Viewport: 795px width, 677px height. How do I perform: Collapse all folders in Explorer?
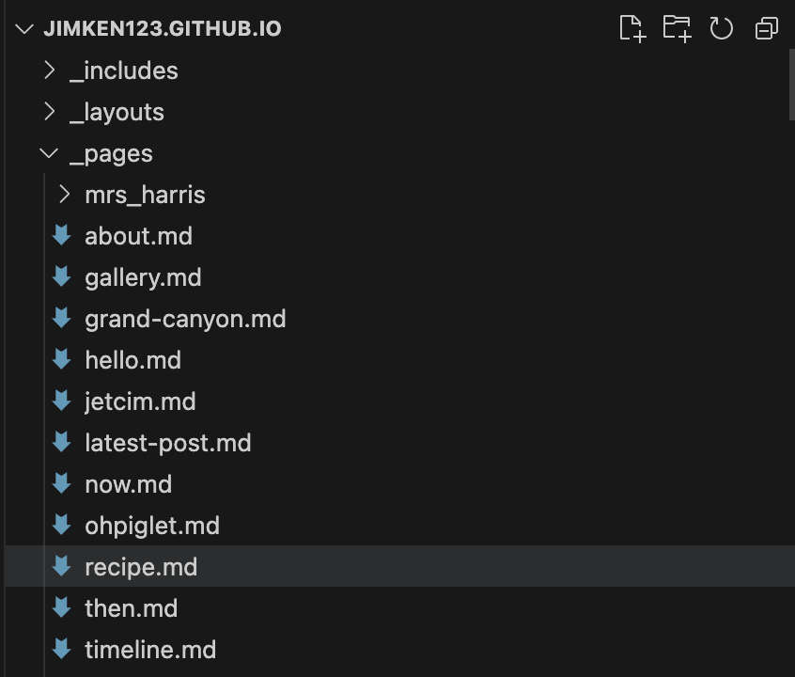coord(766,28)
